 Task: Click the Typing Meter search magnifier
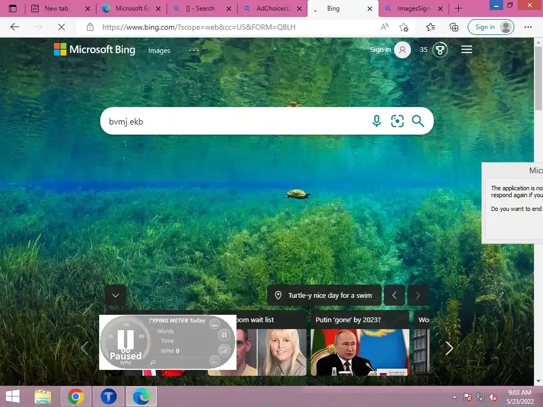tap(153, 362)
